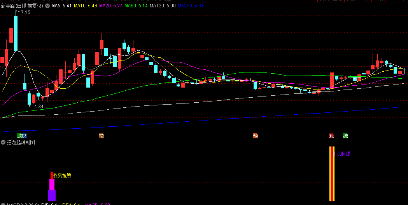Click the yellow MA10: 5.46 label
This screenshot has height=205, width=408.
[86, 6]
